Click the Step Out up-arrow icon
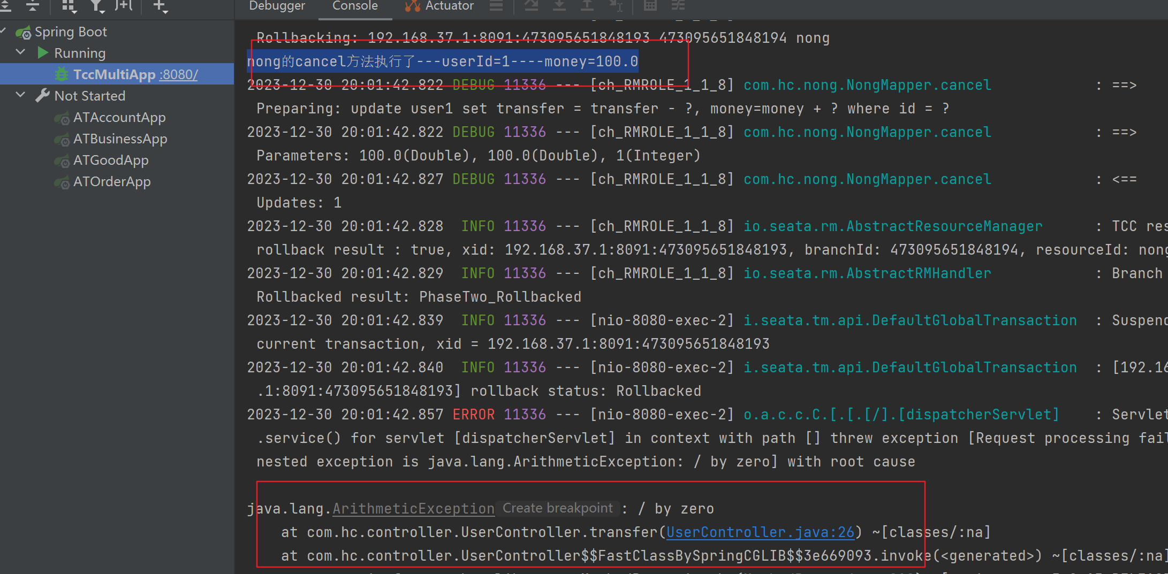Viewport: 1168px width, 574px height. (587, 6)
